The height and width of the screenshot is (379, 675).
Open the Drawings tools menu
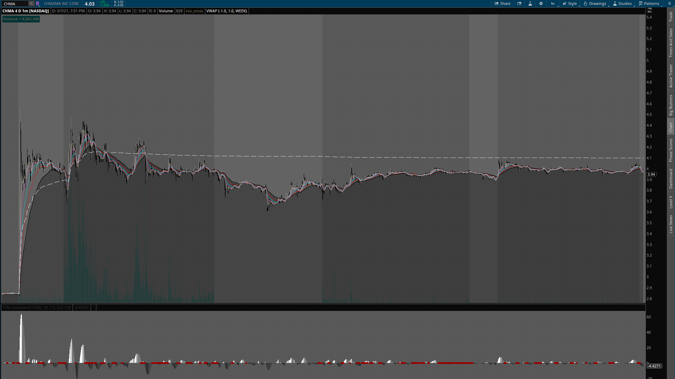click(595, 4)
